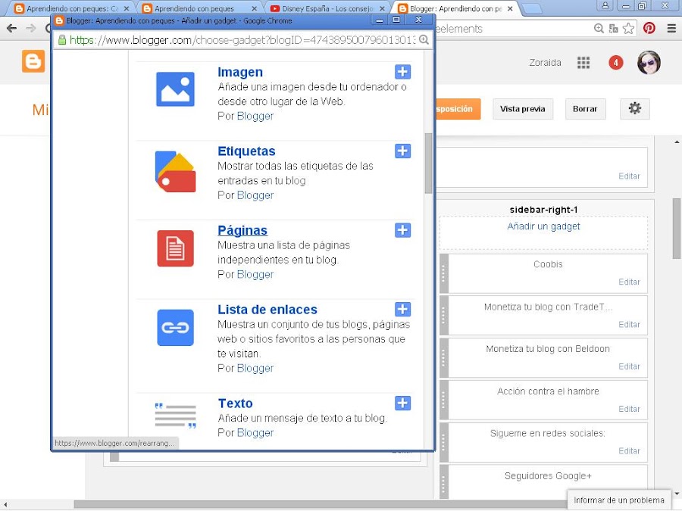Click the zoom icon in popup address bar

424,40
